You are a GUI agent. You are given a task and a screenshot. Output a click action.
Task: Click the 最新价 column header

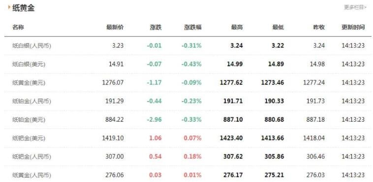click(115, 27)
